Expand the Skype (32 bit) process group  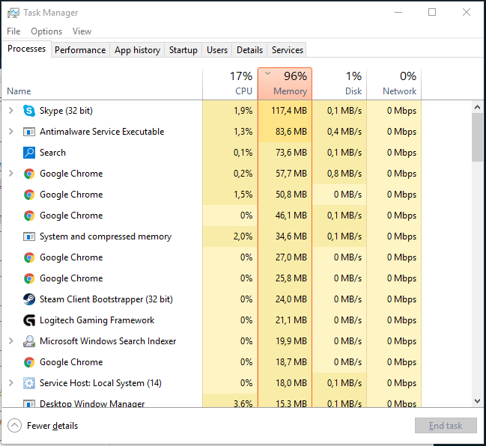10,110
